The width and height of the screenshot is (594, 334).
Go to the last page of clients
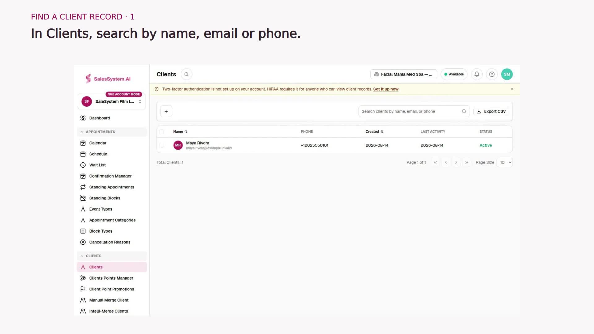tap(467, 162)
